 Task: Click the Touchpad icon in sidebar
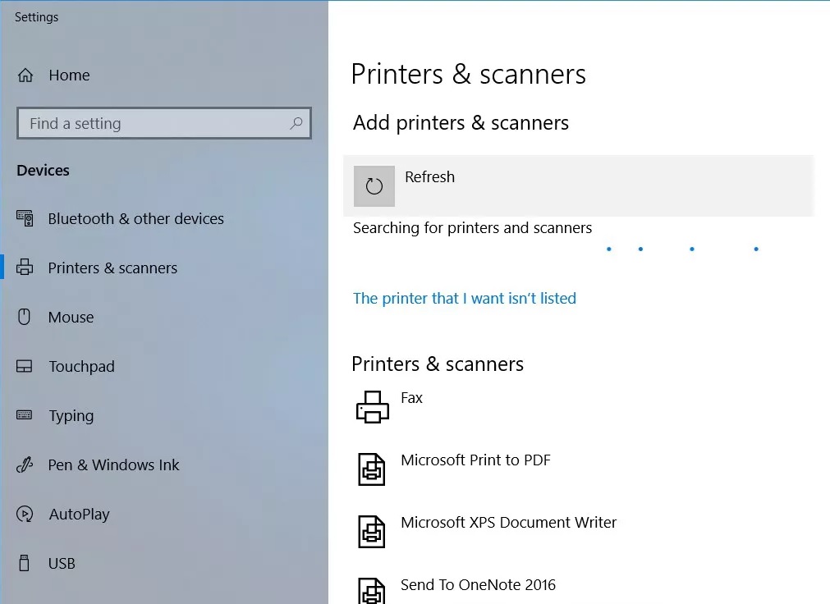25,367
